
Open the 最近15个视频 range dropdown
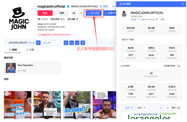coord(131,40)
